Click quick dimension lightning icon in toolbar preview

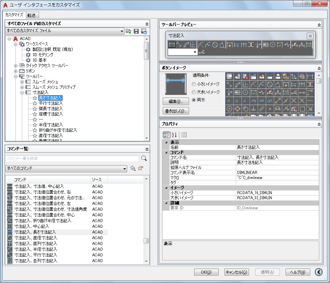pyautogui.click(x=230, y=45)
